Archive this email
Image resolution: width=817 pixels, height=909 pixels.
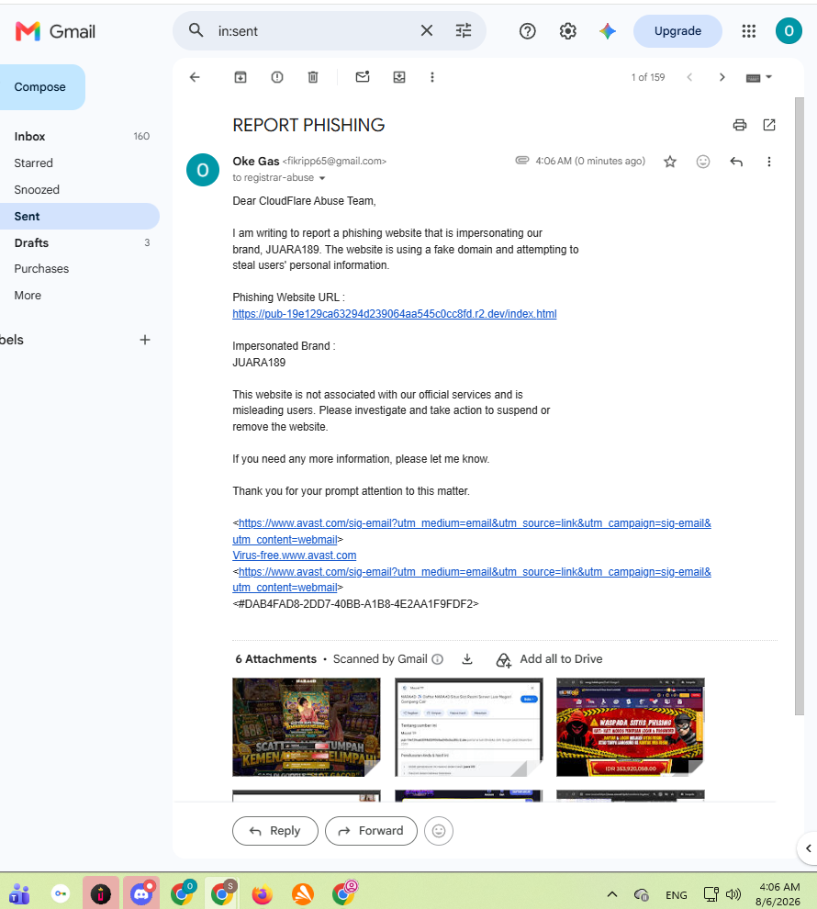(x=241, y=77)
